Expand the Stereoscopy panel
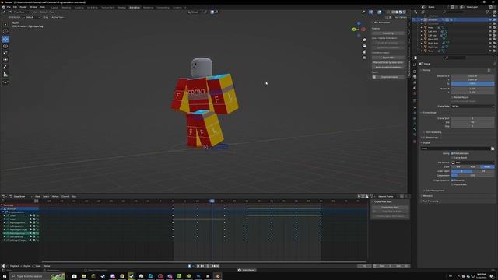Image resolution: width=498 pixels, height=280 pixels. (x=431, y=138)
